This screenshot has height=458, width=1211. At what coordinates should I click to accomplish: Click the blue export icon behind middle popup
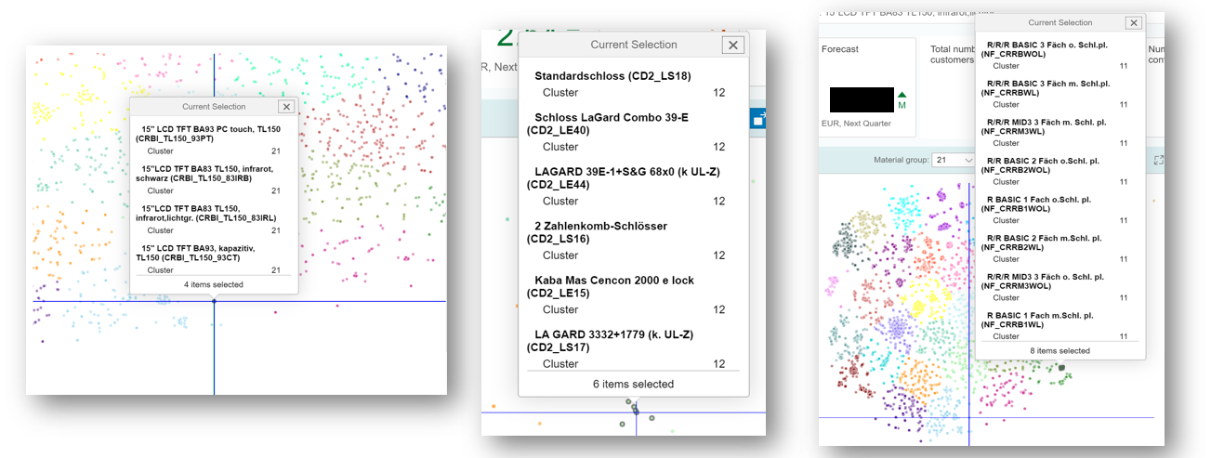[x=757, y=118]
